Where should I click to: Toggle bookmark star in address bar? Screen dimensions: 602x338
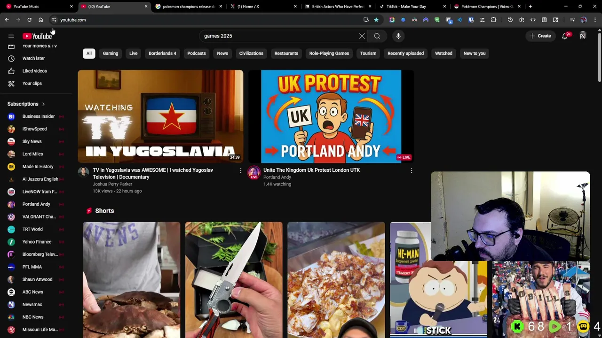point(376,20)
